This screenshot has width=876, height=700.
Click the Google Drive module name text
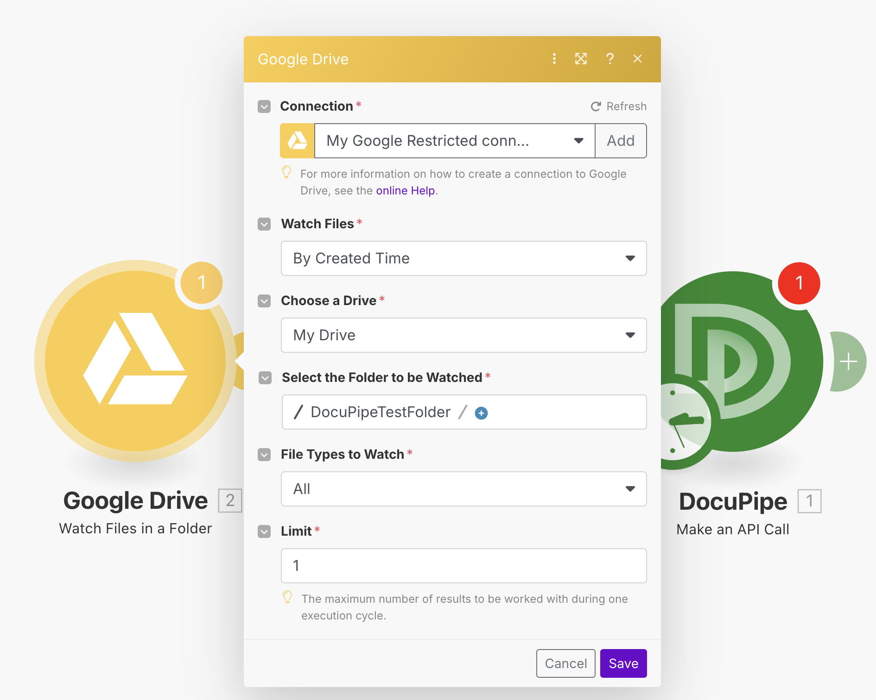(x=135, y=500)
